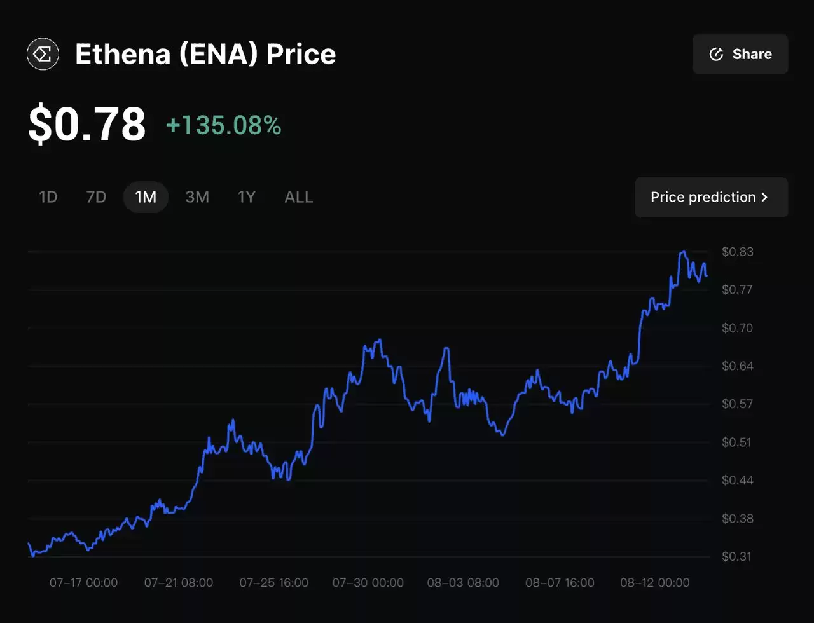The width and height of the screenshot is (814, 623).
Task: Click the 07-17 00:00 date label
Action: pos(83,582)
